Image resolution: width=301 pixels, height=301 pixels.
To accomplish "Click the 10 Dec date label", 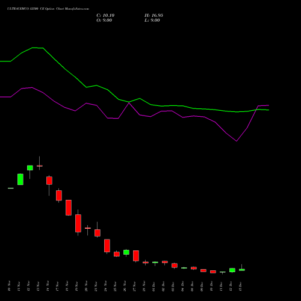I will pos(211,286).
